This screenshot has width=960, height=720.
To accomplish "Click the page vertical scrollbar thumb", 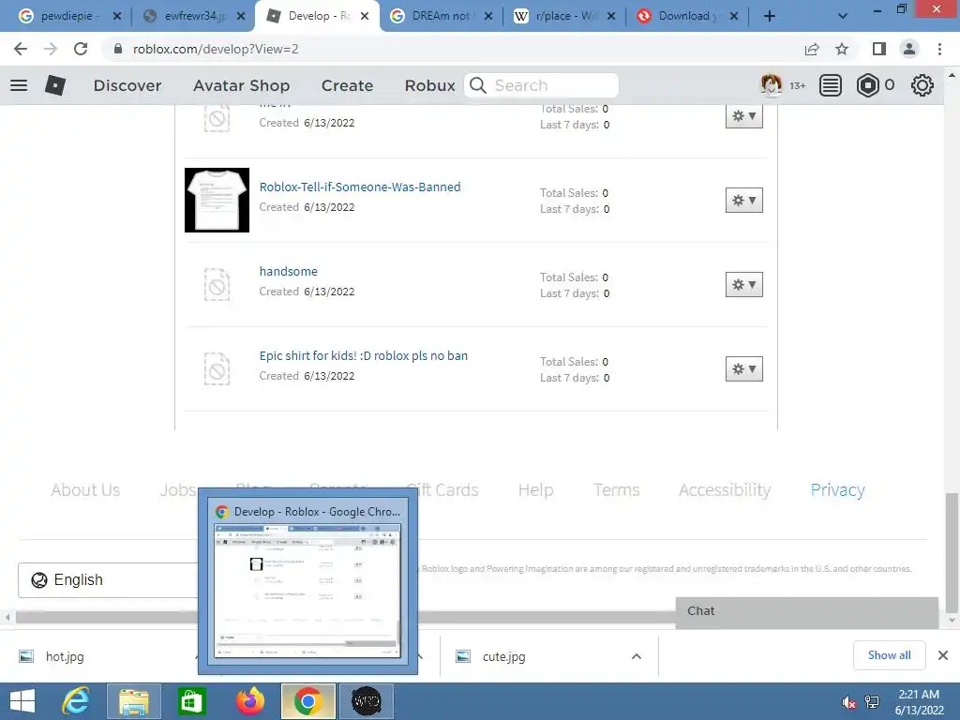I will [951, 553].
